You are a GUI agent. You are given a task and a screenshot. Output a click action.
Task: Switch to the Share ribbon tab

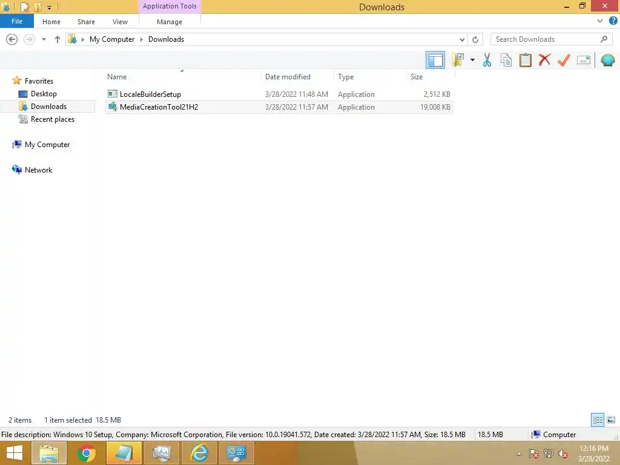(x=86, y=22)
